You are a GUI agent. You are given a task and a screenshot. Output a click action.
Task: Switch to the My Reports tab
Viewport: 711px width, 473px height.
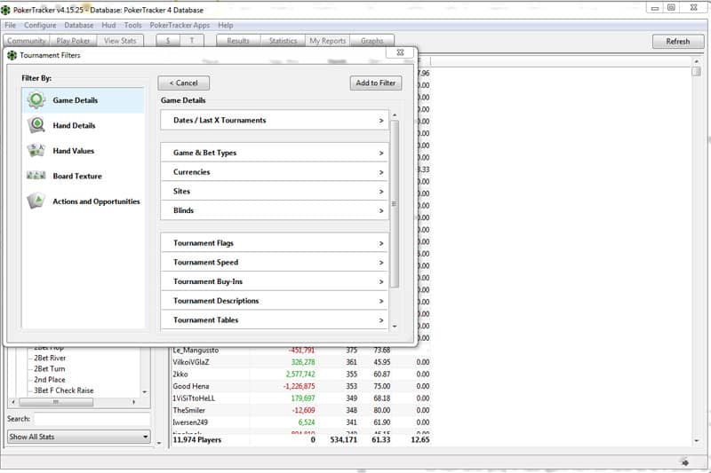point(327,41)
